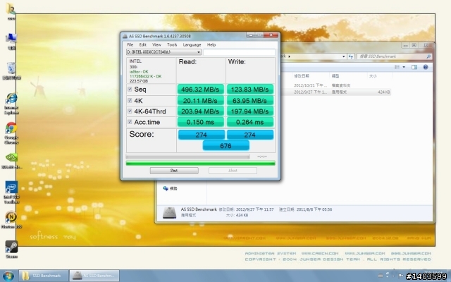Click the iaStor - OK driver status text

pyautogui.click(x=139, y=72)
